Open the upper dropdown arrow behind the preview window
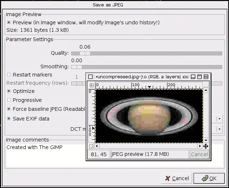Viewport: 229px width, 188px height. 219,119
